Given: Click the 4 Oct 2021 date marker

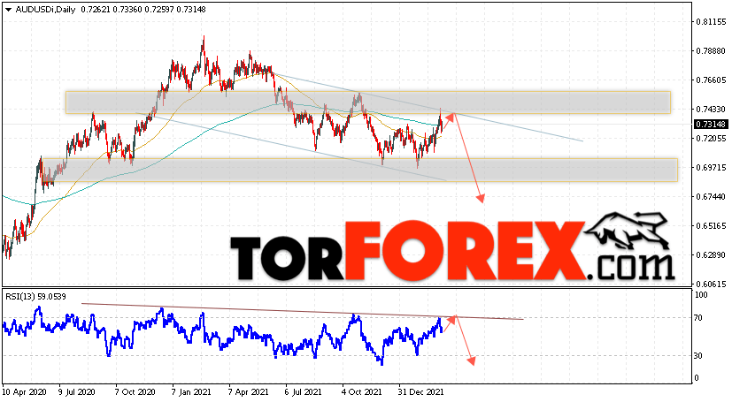Looking at the screenshot, I should (x=361, y=392).
